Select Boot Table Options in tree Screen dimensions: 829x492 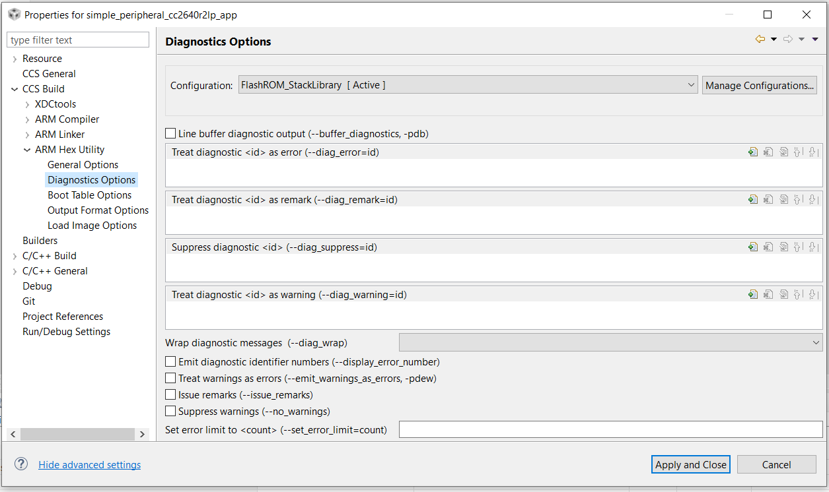click(x=90, y=195)
